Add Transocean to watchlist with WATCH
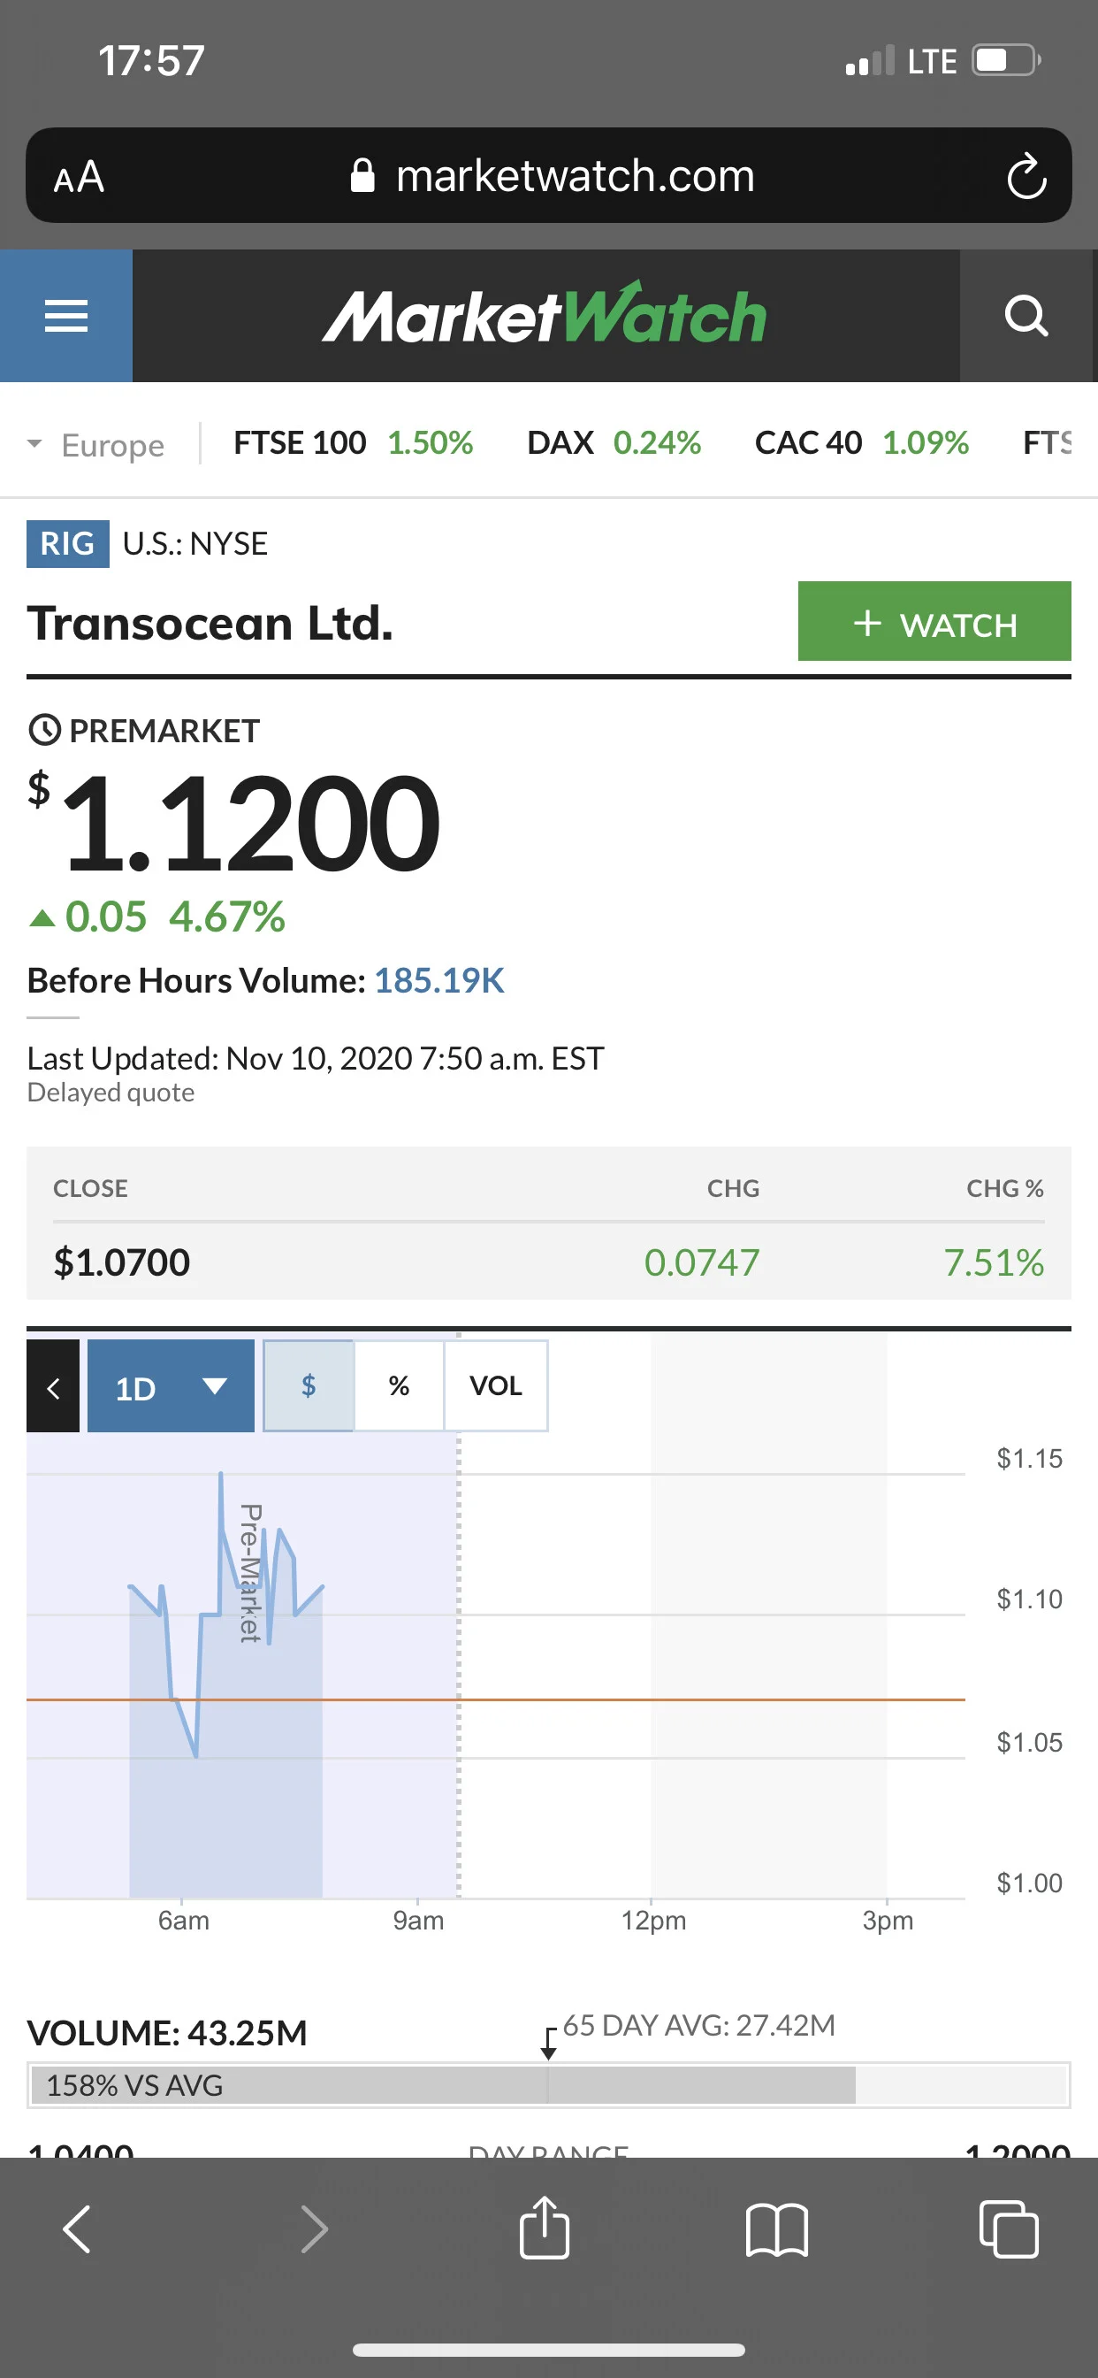This screenshot has height=2378, width=1098. (x=934, y=621)
